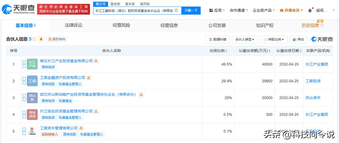This screenshot has height=143, width=339.
Task: Open 合伙人类型 filter dropdown
Action: pos(245,40)
